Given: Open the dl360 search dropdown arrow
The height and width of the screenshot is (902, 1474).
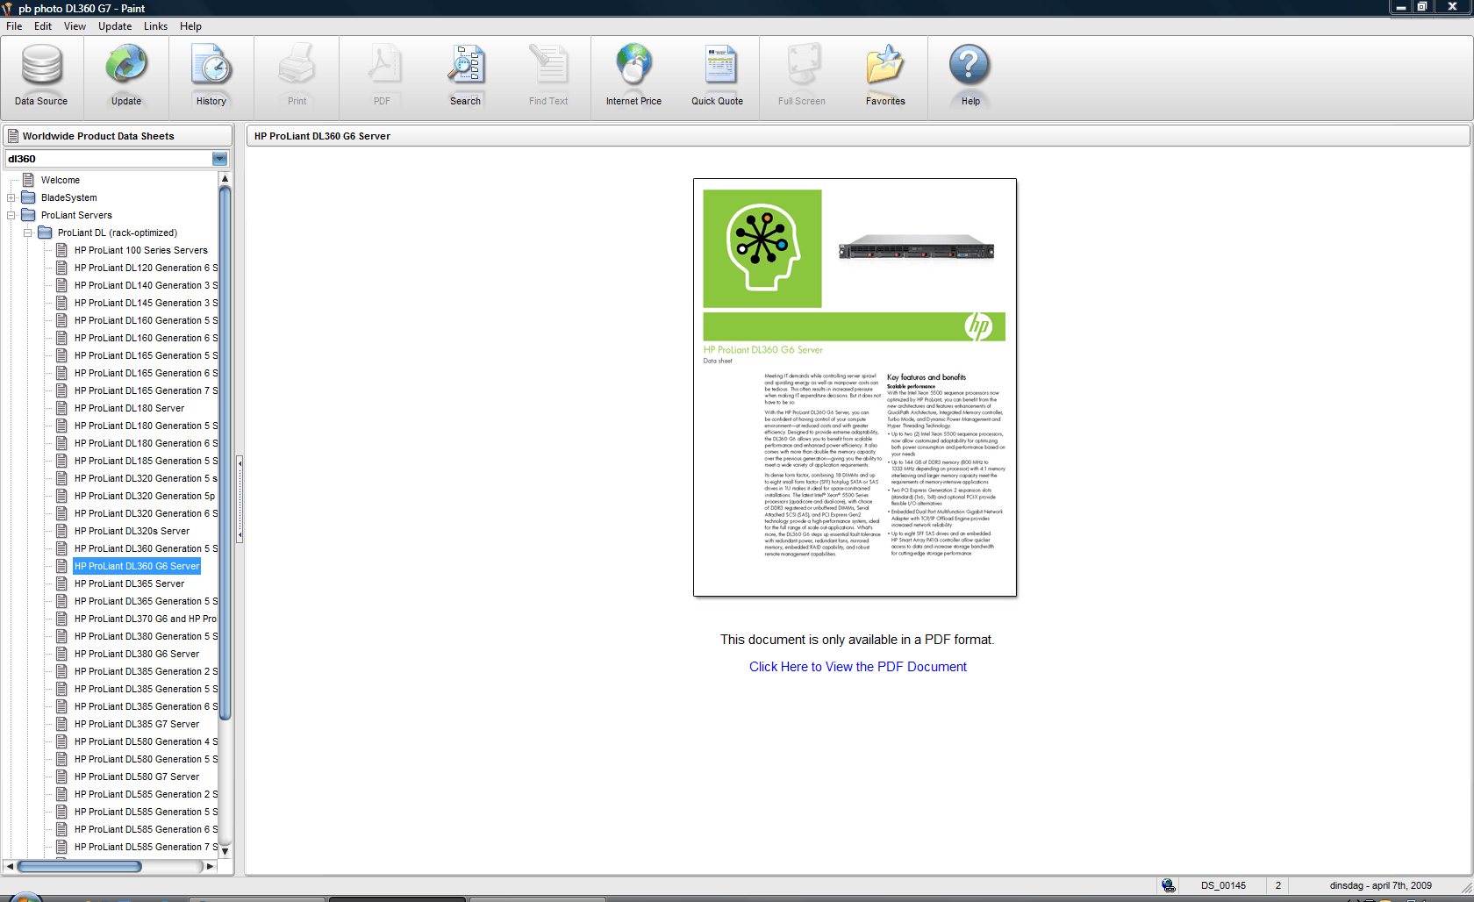Looking at the screenshot, I should tap(220, 159).
